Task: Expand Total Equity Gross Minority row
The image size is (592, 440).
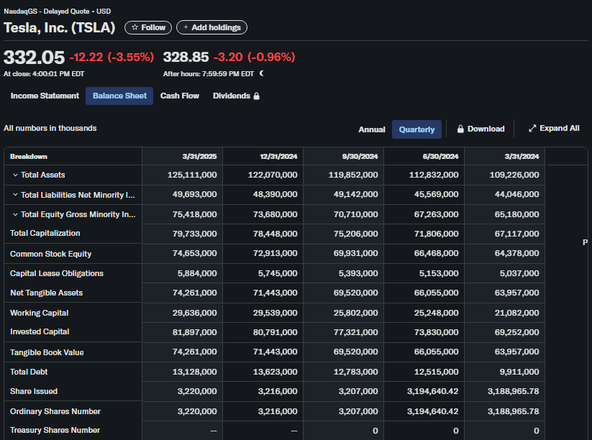Action: [15, 214]
